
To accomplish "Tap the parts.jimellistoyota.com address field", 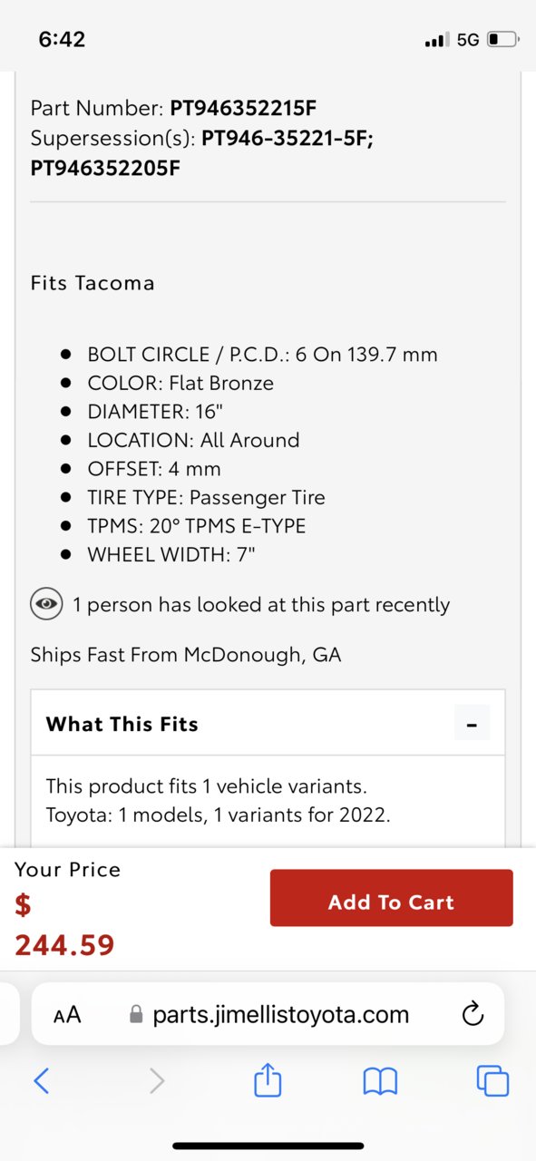I will pos(268,1014).
